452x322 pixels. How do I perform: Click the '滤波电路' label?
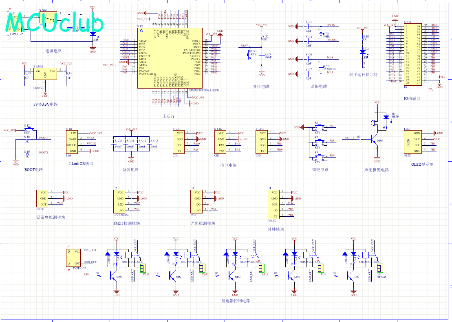pos(130,170)
